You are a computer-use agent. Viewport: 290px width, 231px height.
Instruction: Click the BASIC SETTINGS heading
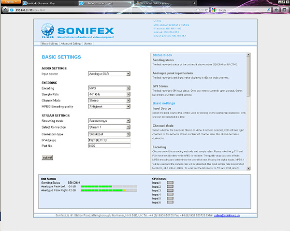pyautogui.click(x=61, y=57)
